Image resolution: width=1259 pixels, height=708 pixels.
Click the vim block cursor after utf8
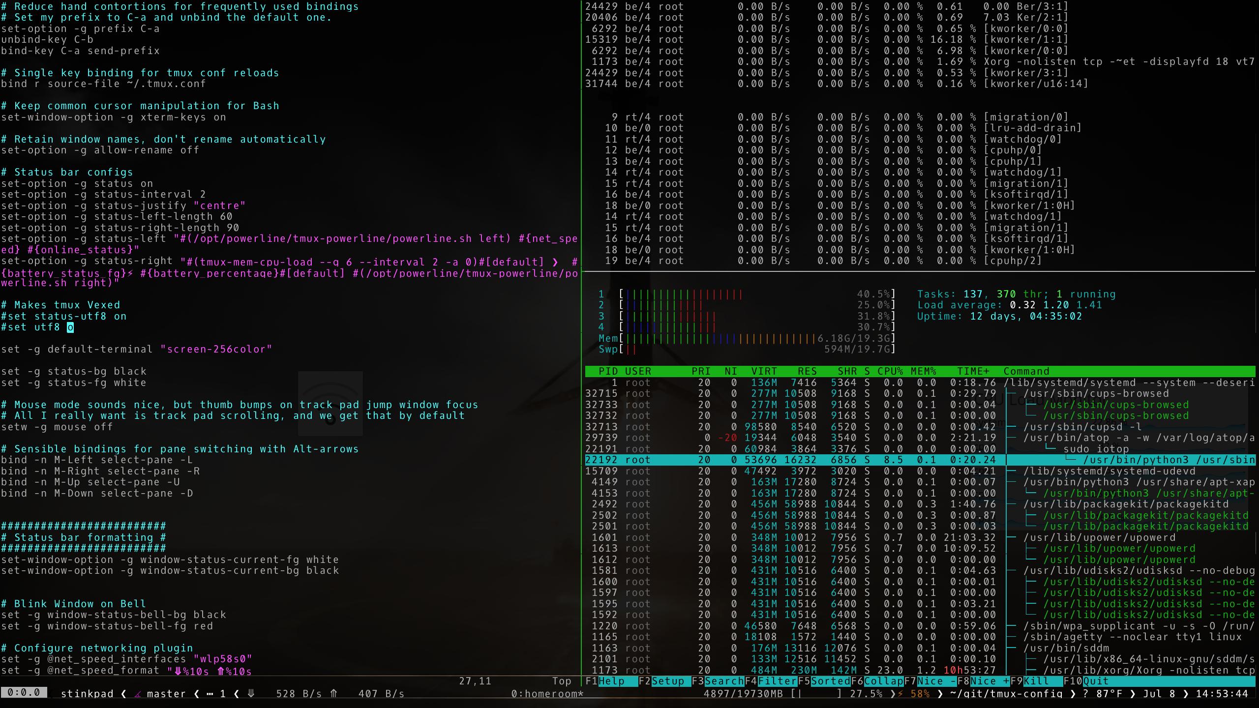click(x=70, y=327)
